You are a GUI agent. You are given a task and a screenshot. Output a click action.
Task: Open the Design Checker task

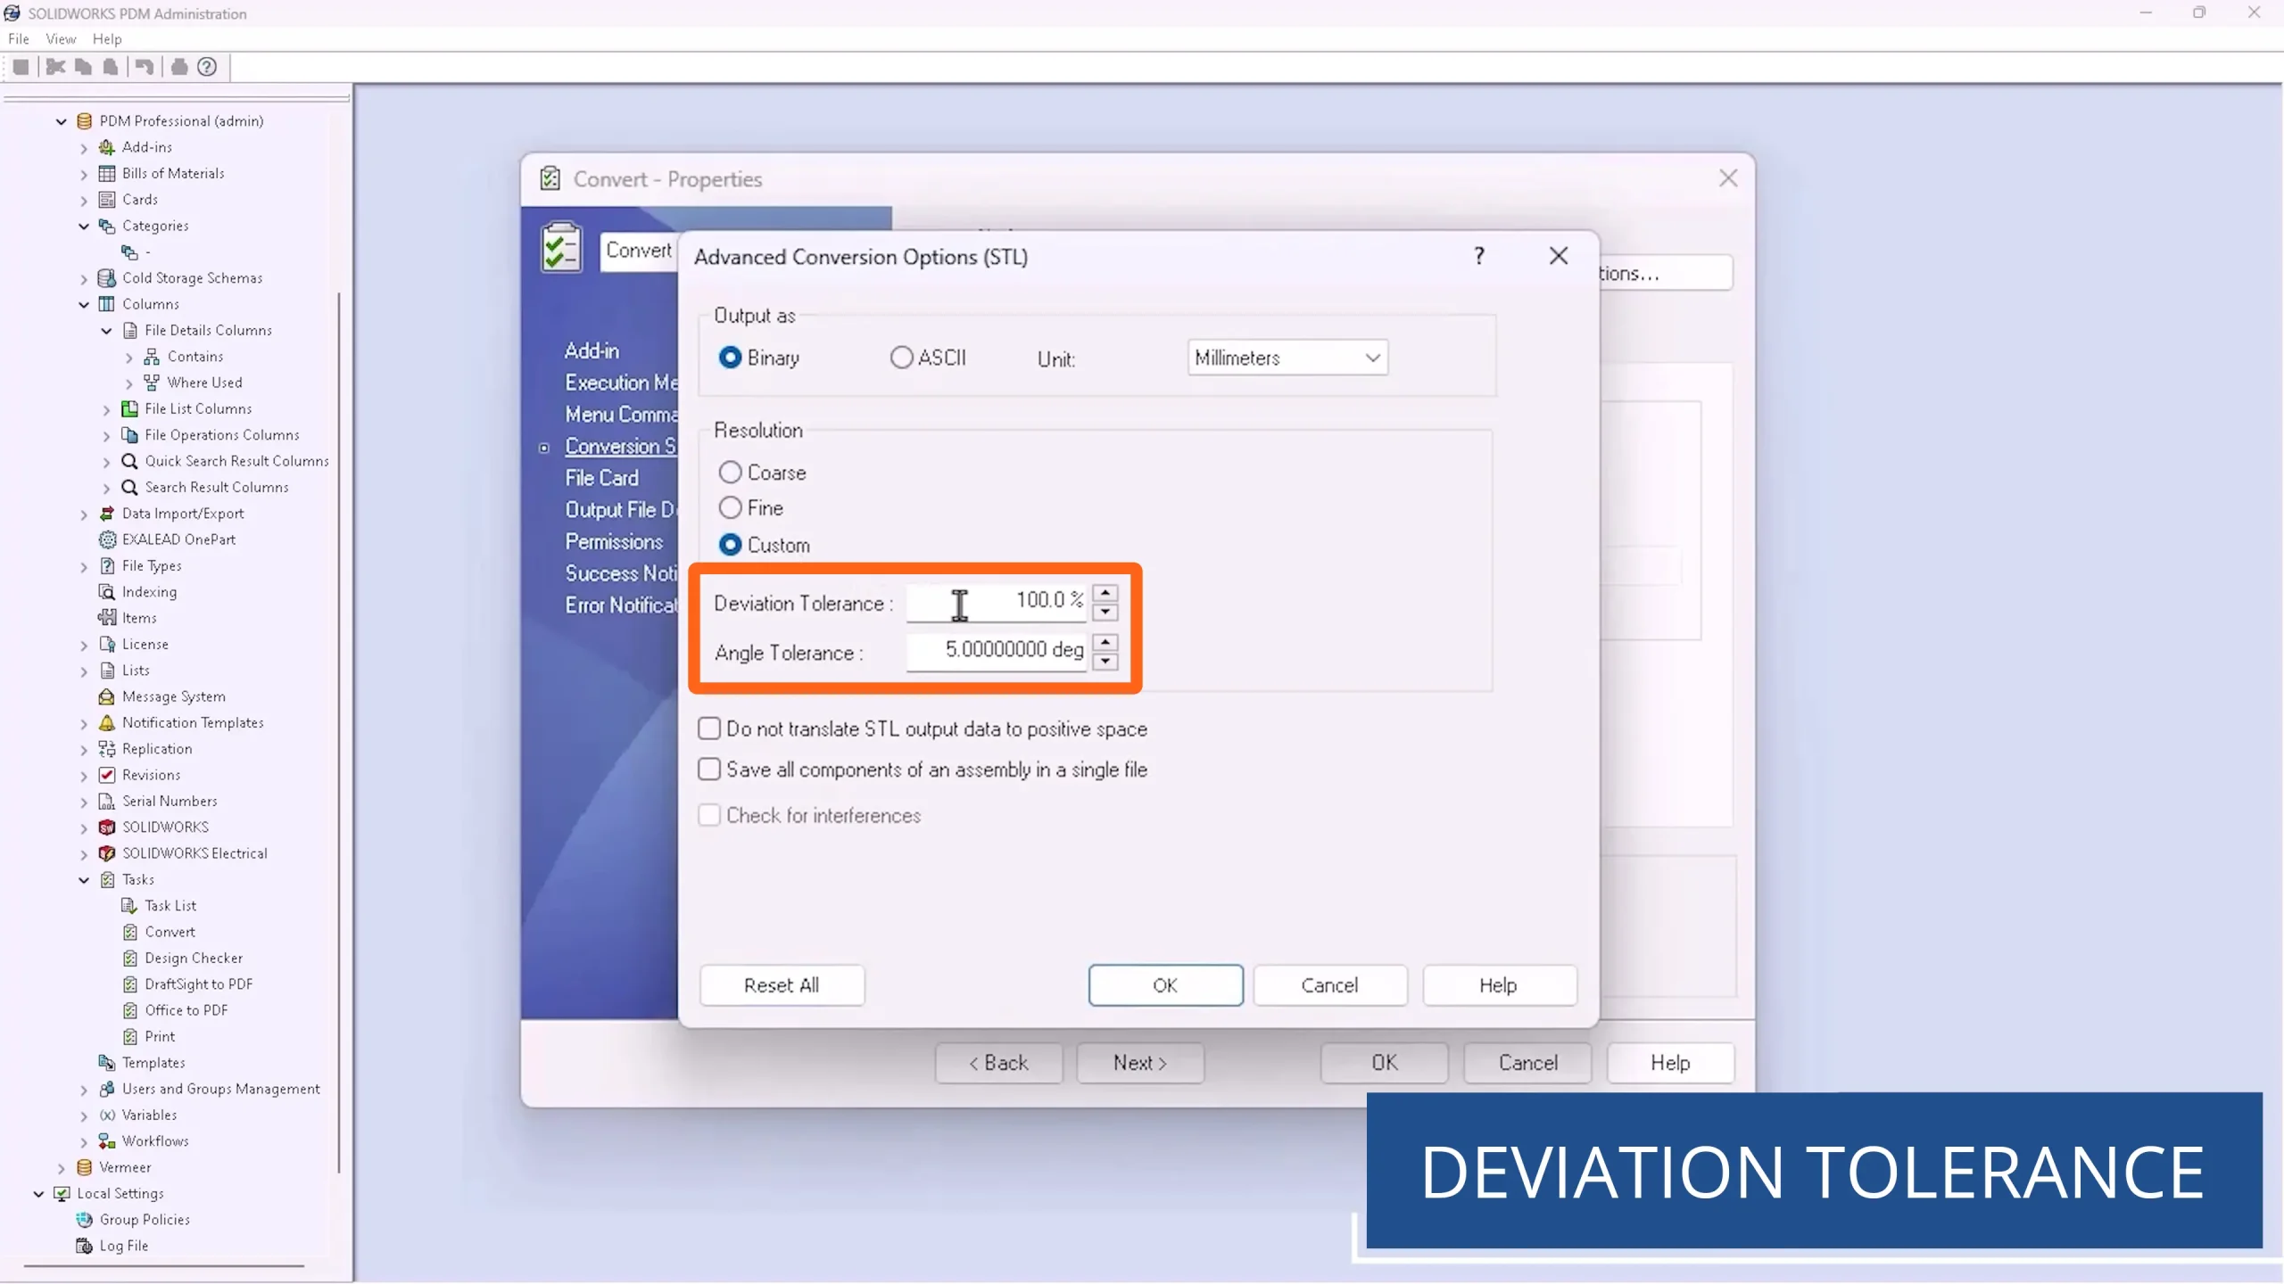pos(194,958)
